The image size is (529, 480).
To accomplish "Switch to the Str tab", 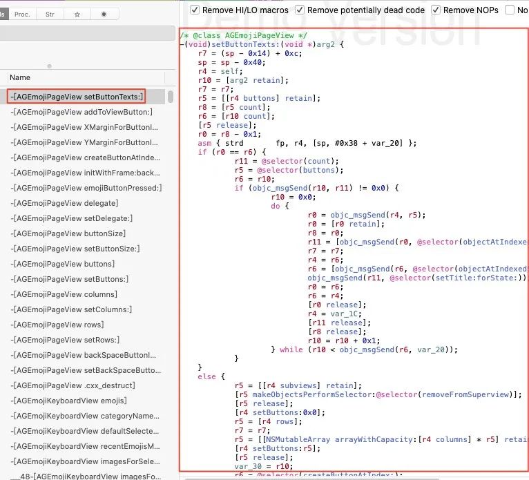I will (x=50, y=14).
